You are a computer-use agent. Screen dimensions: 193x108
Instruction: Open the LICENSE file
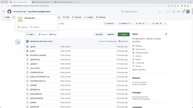point(33,85)
